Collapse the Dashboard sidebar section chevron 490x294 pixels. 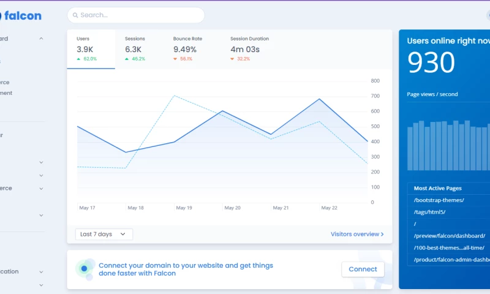click(x=41, y=39)
